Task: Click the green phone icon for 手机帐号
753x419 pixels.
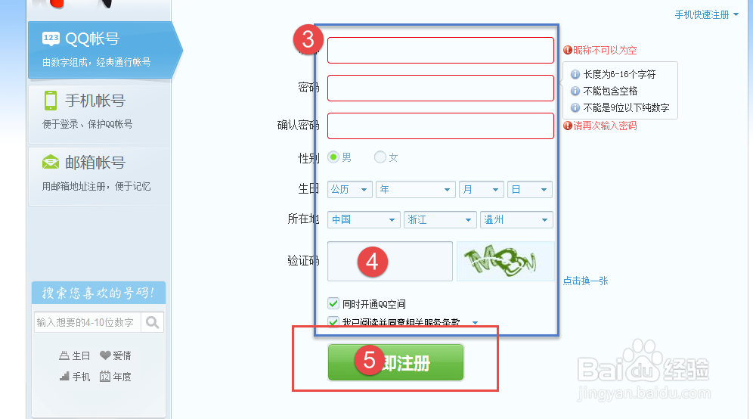Action: tap(51, 101)
